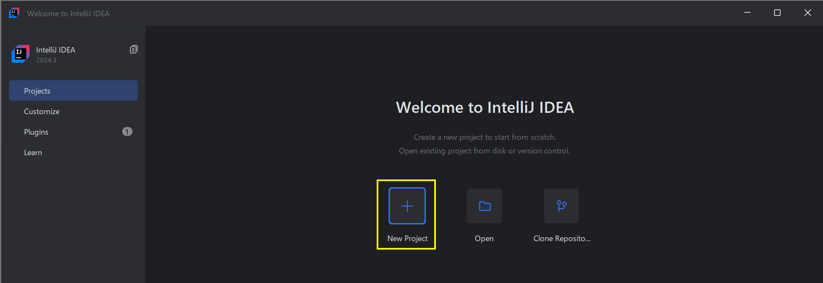Click the "Open" label
This screenshot has width=823, height=283.
pyautogui.click(x=484, y=239)
